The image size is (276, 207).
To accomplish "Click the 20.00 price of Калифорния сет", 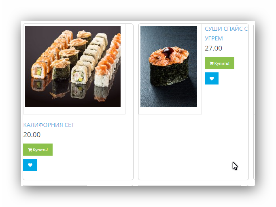I will (32, 135).
